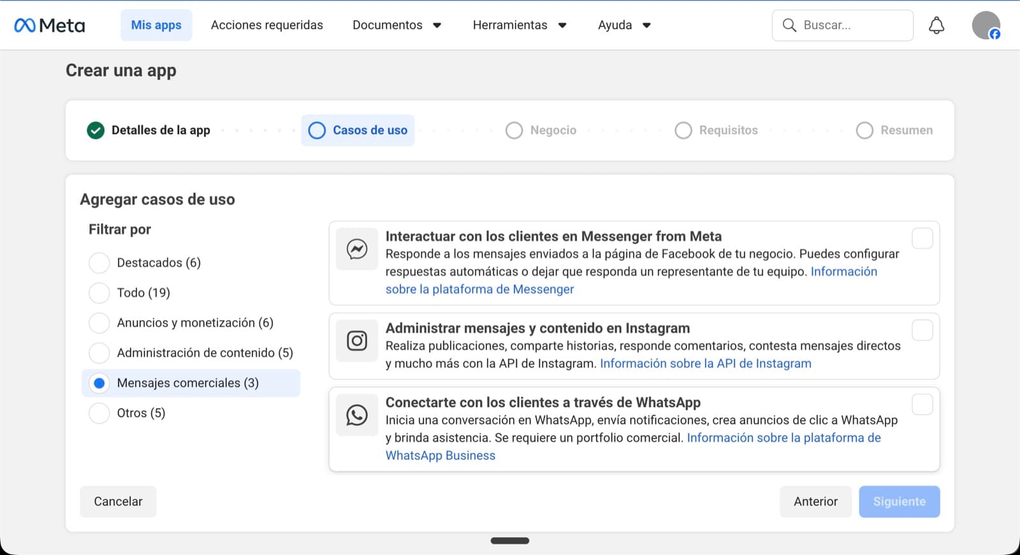Click Conectarte con los clientes a través de WhatsApp
This screenshot has height=555, width=1020.
tap(543, 403)
